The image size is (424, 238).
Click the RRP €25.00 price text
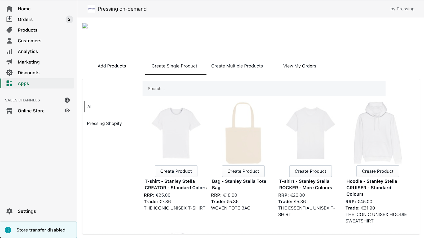(x=157, y=195)
